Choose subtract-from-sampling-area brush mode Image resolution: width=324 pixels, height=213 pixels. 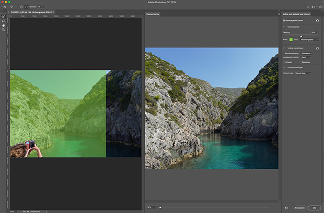[x=26, y=7]
